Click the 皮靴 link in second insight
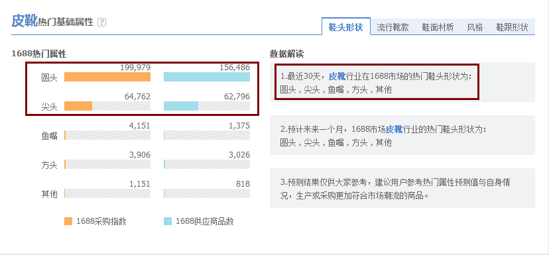The height and width of the screenshot is (255, 549). tap(394, 129)
